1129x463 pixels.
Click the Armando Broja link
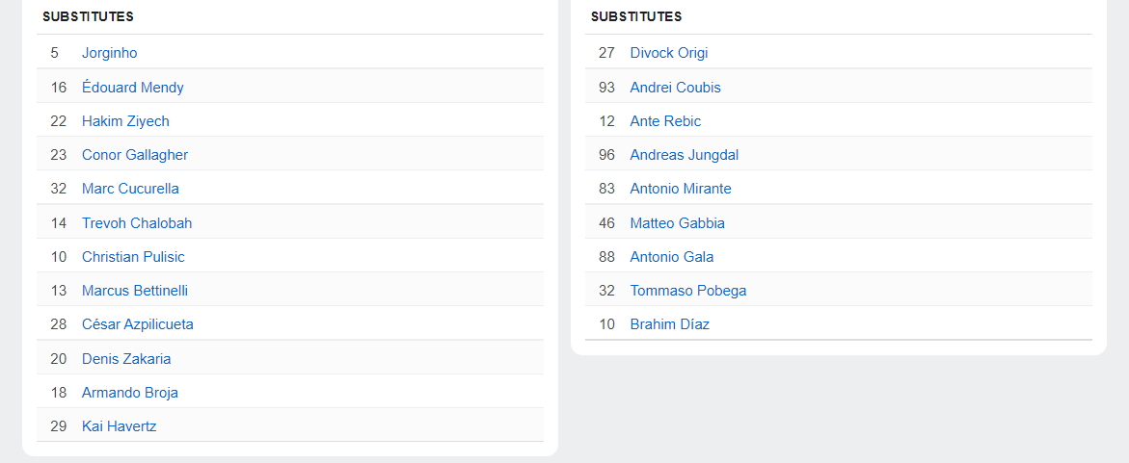click(129, 393)
